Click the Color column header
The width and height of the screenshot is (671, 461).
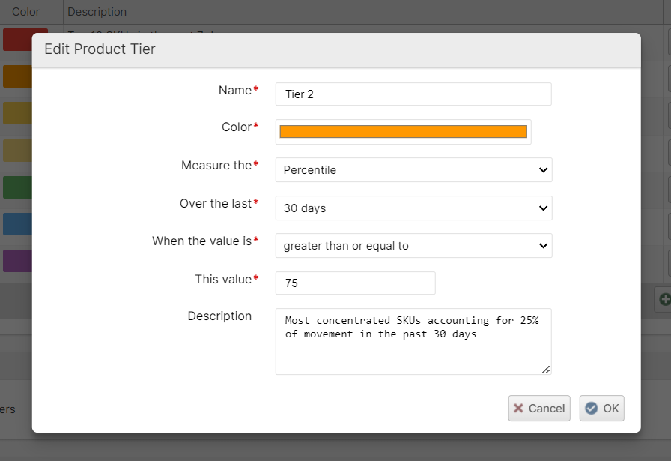pyautogui.click(x=25, y=12)
